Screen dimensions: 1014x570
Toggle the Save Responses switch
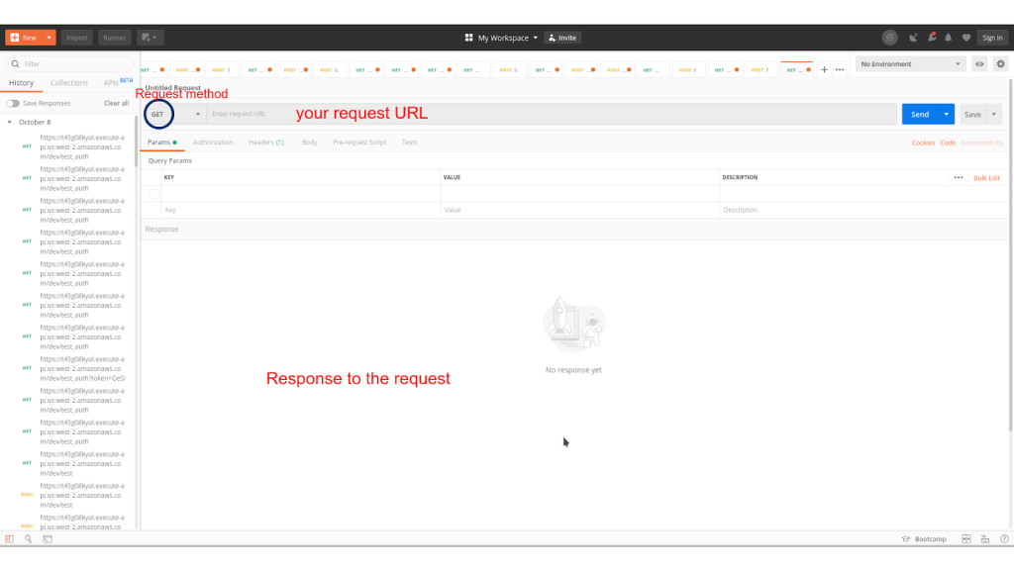13,103
